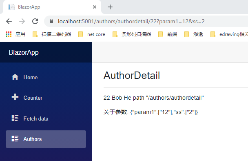Close the BlazorApp browser tab
248x161 pixels.
(95, 7)
